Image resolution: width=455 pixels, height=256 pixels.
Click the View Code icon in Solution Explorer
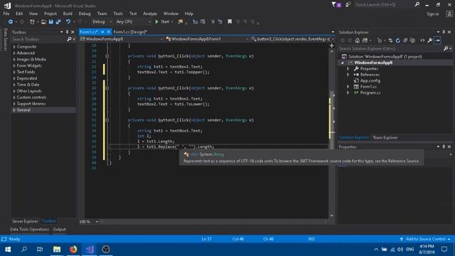pos(422,41)
